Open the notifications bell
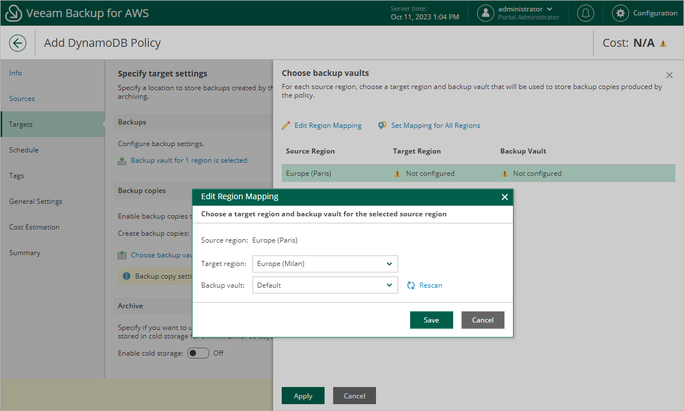Screen dimensions: 684x411 [585, 13]
